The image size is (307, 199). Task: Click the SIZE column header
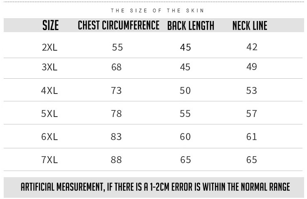[x=50, y=26]
